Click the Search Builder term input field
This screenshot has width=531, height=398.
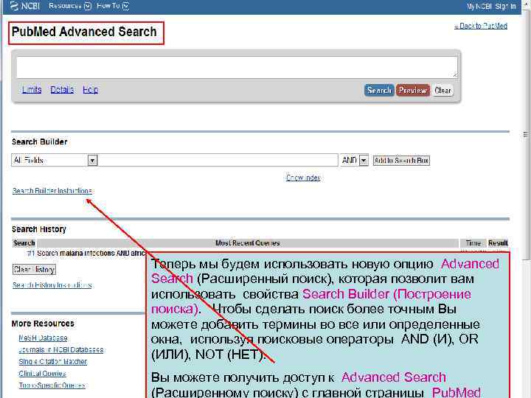click(x=218, y=160)
